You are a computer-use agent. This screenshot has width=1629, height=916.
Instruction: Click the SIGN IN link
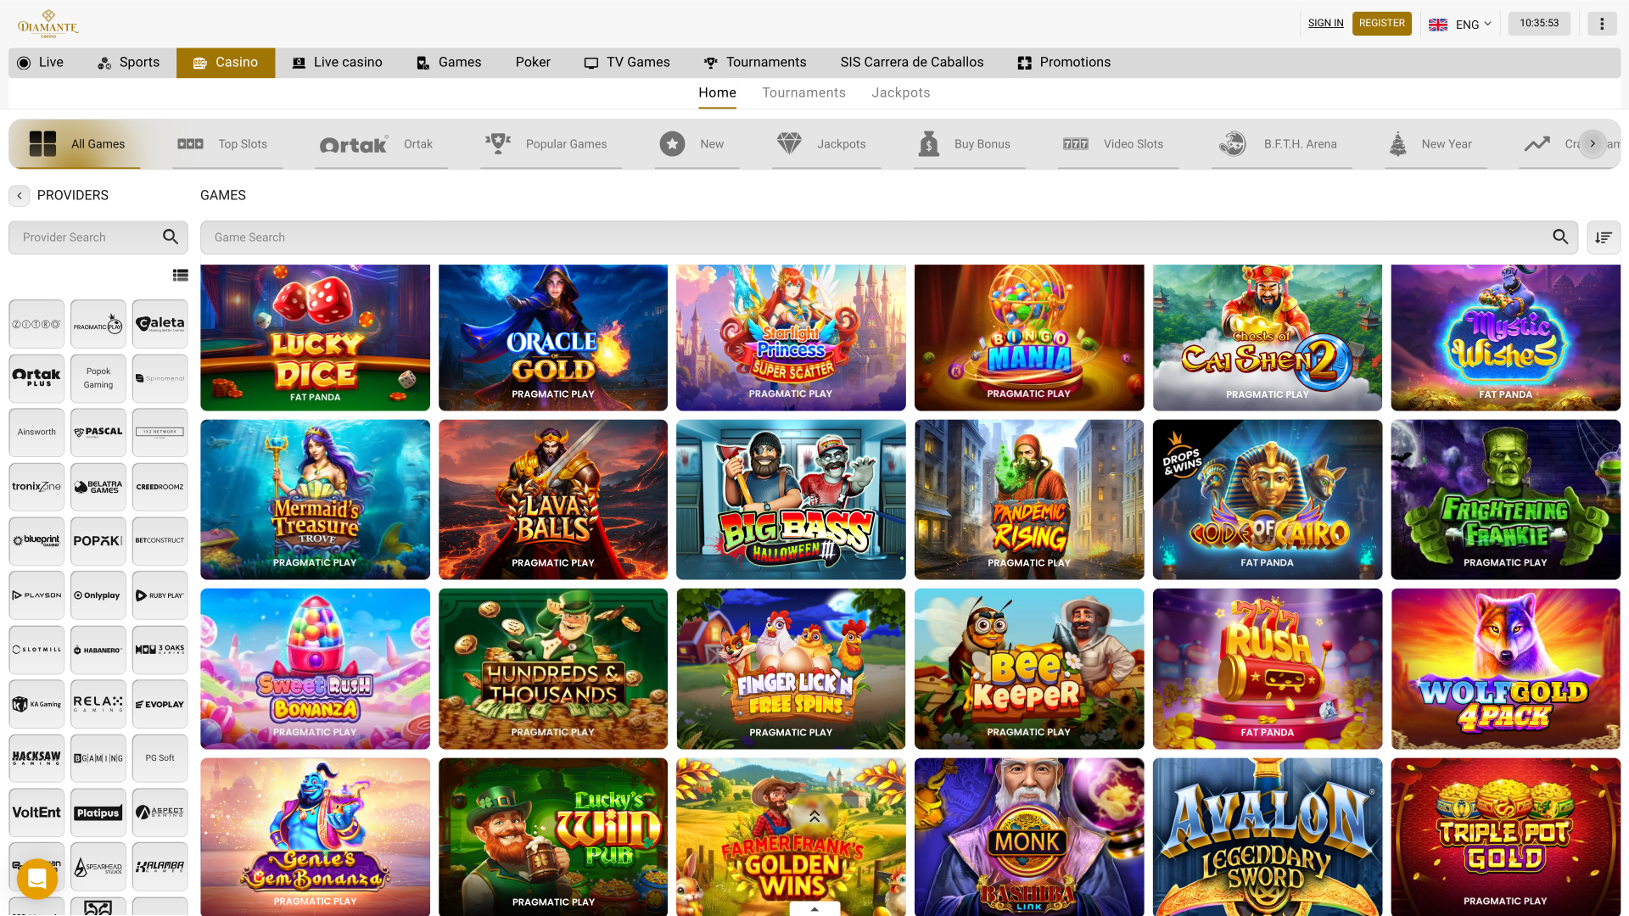[1325, 23]
